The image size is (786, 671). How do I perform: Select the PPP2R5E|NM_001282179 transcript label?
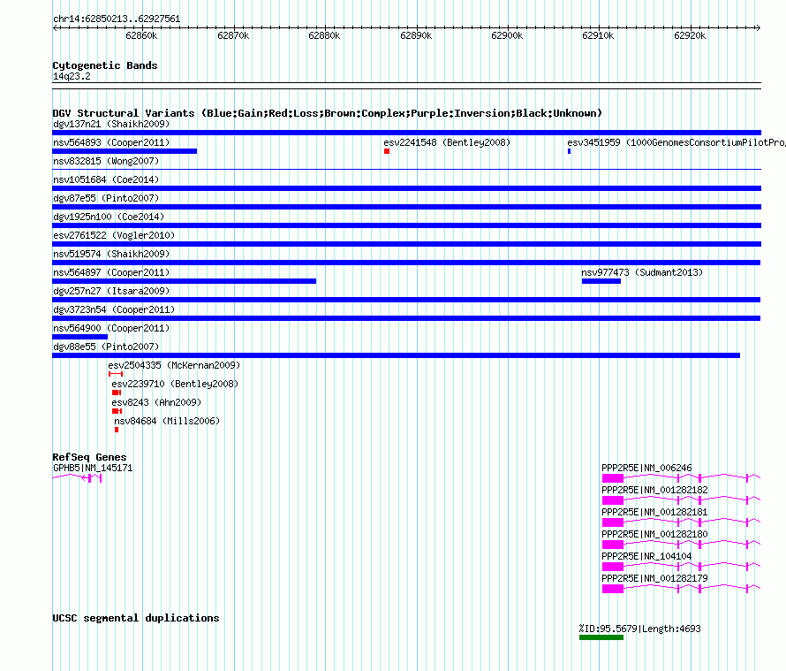[654, 578]
